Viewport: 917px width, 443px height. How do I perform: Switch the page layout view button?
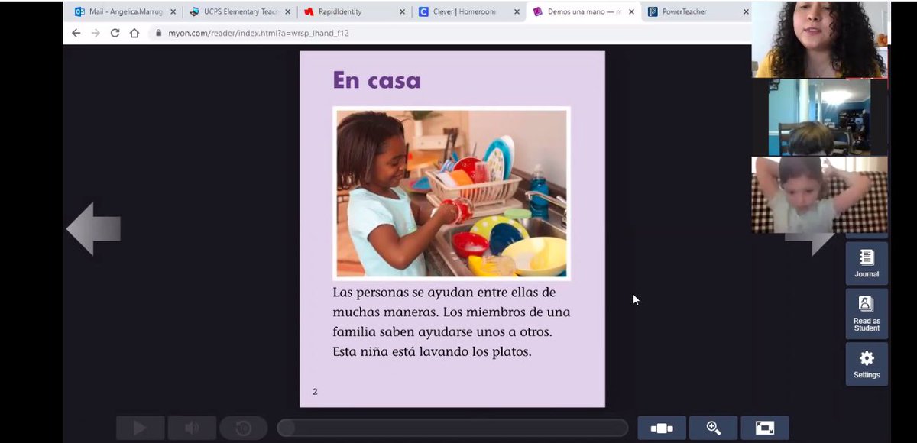[662, 428]
